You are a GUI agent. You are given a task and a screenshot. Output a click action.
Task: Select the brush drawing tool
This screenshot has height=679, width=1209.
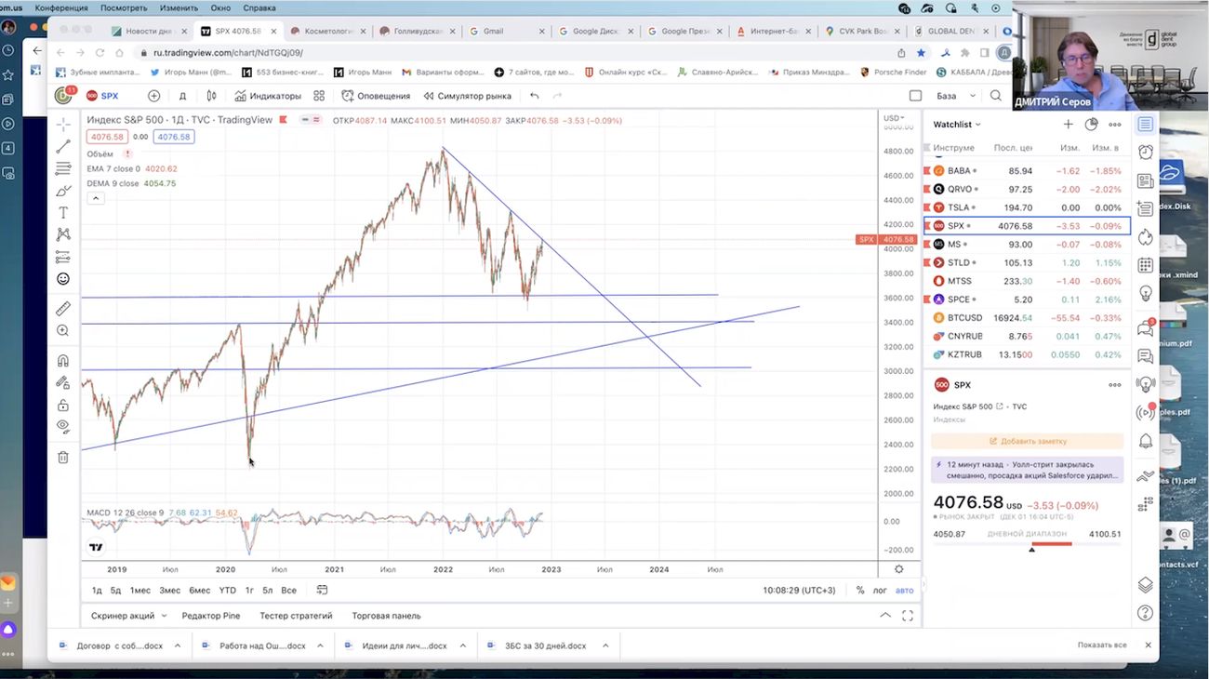[x=63, y=191]
